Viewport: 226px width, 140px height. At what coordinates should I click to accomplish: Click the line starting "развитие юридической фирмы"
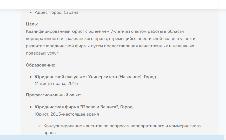coord(110,46)
